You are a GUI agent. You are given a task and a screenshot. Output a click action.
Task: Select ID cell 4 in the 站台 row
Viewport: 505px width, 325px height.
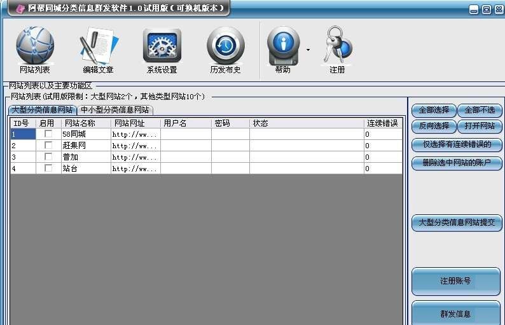pyautogui.click(x=23, y=169)
